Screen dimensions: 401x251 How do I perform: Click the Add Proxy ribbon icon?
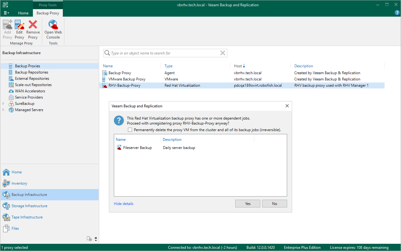pos(8,25)
